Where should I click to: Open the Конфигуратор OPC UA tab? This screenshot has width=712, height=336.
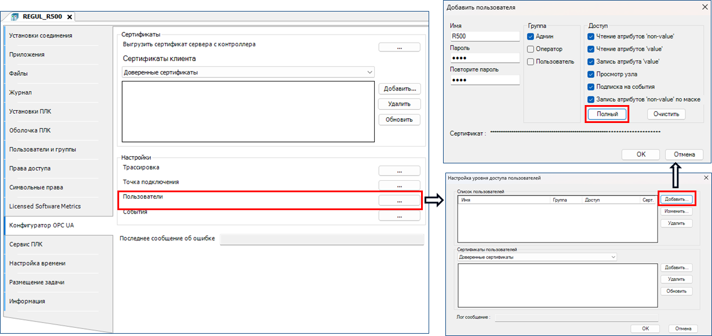point(42,225)
